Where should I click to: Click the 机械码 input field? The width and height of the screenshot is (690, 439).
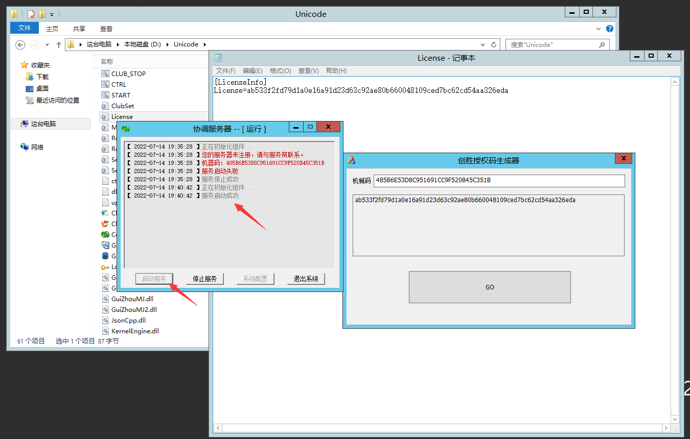pyautogui.click(x=499, y=181)
